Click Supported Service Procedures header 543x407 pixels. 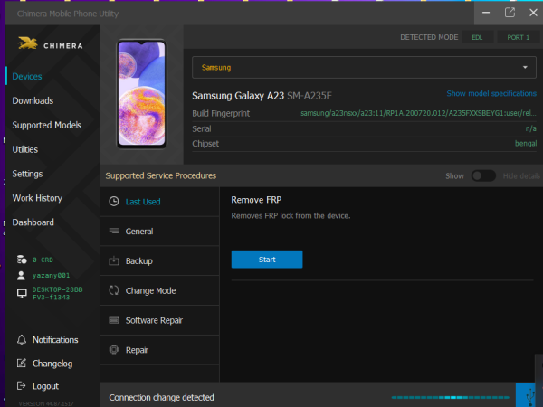click(x=161, y=175)
